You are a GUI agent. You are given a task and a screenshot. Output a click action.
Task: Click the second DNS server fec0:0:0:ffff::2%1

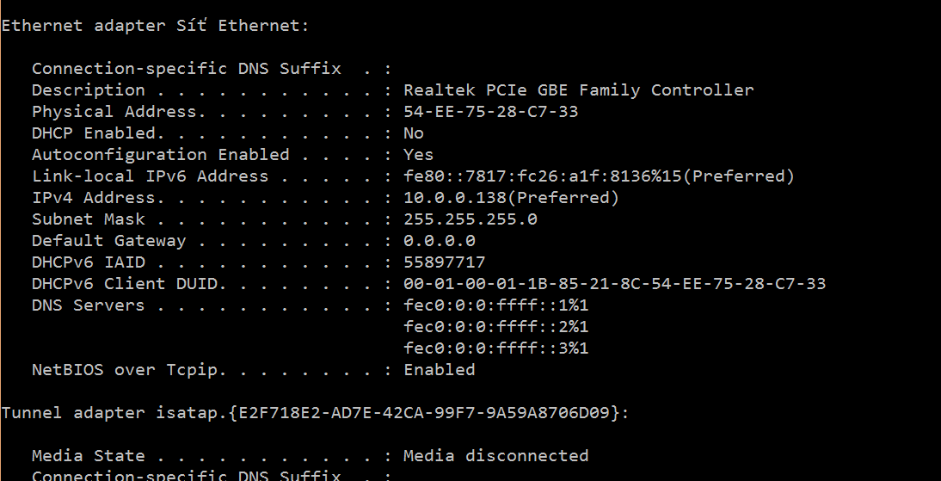[495, 327]
